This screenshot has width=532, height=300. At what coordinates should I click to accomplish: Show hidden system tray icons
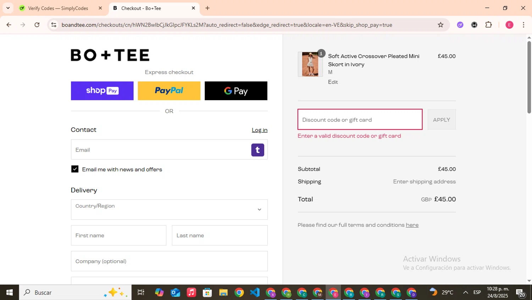click(x=466, y=292)
